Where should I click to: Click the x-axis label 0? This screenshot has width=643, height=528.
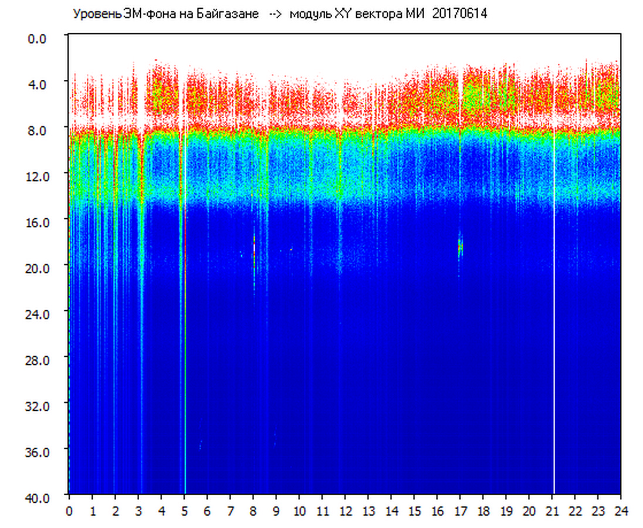pos(69,510)
